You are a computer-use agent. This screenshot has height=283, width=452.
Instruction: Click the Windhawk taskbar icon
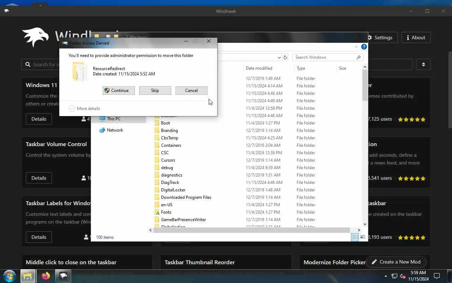click(63, 276)
